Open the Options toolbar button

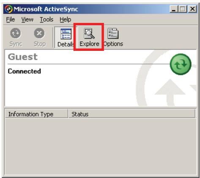113,37
